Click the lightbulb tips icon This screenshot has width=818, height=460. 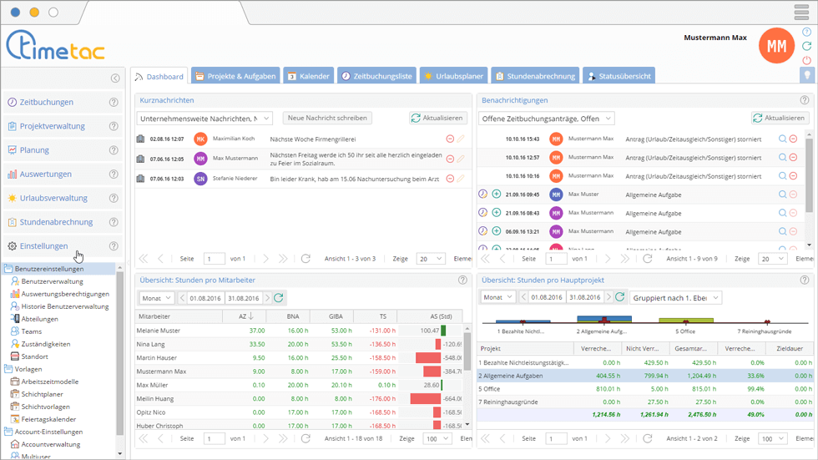[806, 75]
